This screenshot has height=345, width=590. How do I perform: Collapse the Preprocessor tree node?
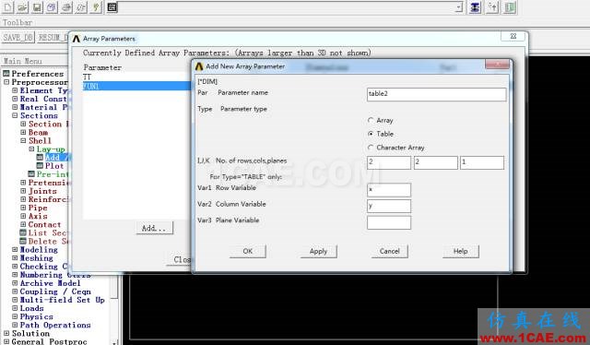(6, 82)
